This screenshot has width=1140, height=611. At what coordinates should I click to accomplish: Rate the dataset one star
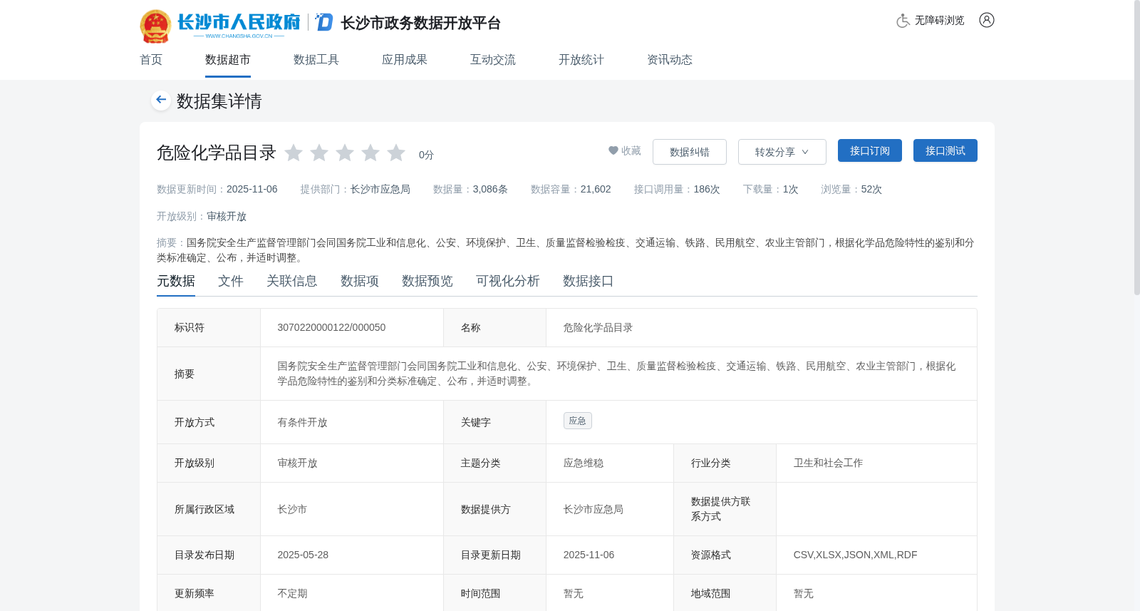294,153
